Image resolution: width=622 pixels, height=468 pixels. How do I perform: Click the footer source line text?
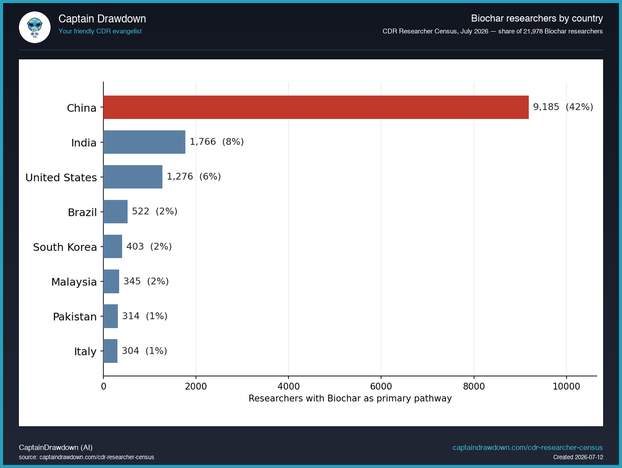[87, 457]
